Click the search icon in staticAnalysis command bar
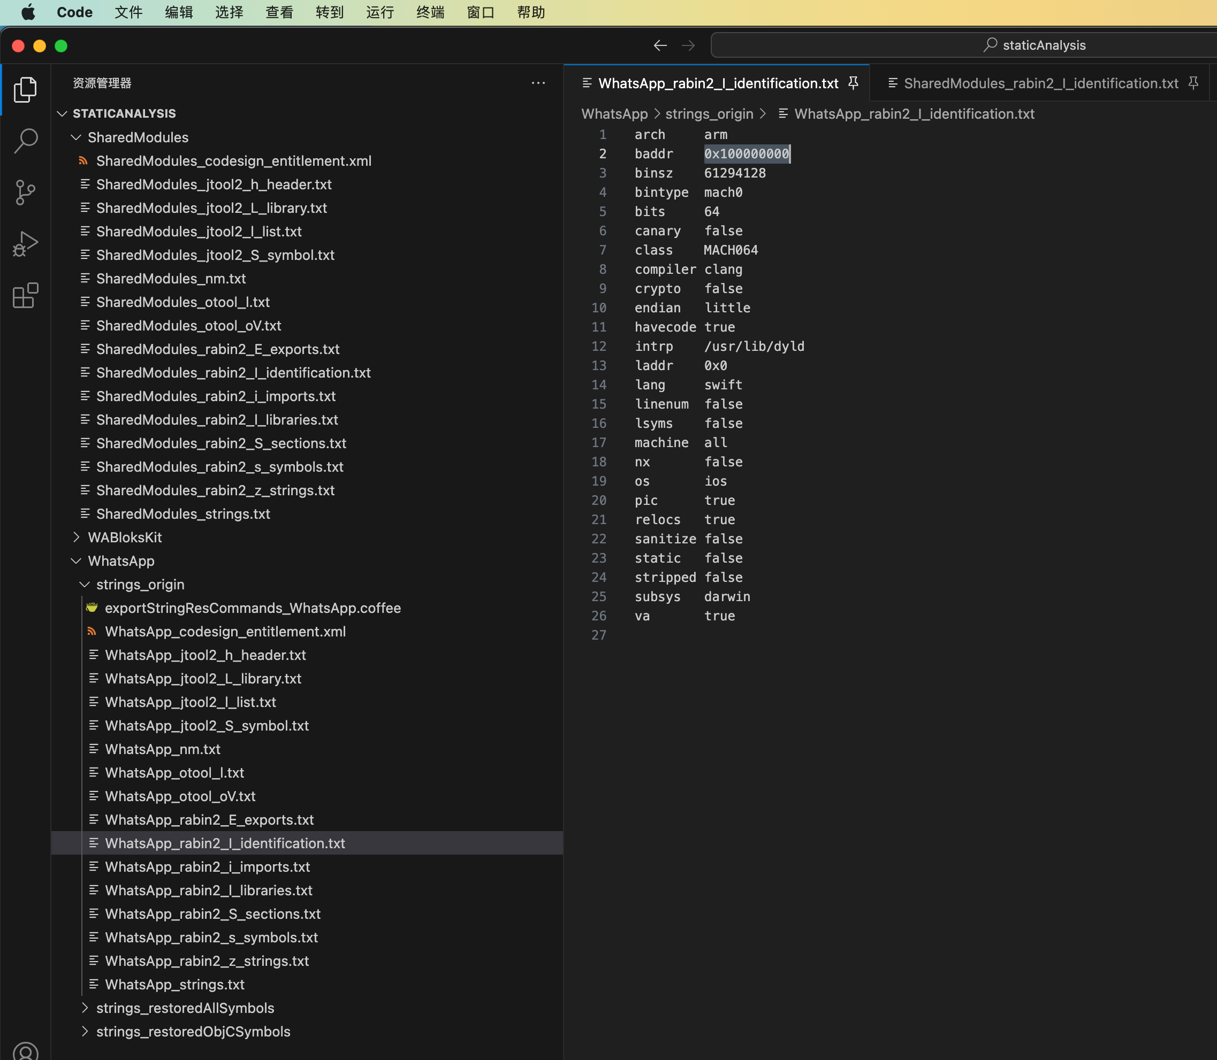 990,45
